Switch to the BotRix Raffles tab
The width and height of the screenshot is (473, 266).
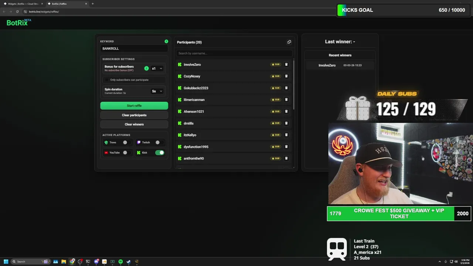pos(67,4)
